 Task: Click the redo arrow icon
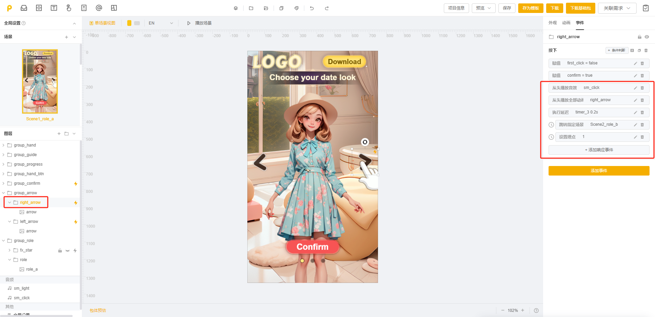(327, 8)
